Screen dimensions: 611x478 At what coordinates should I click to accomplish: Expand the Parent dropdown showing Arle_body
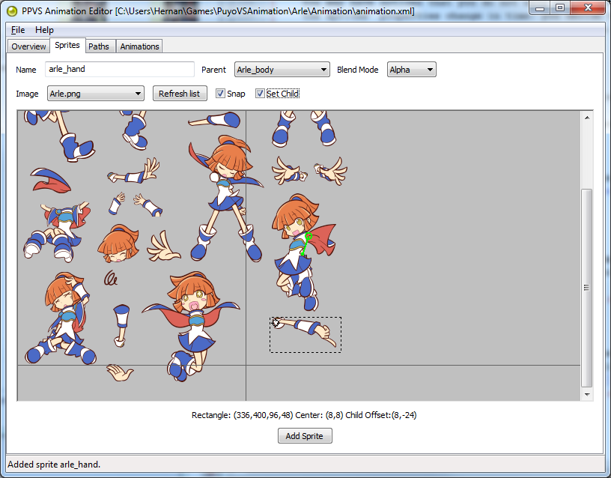click(x=282, y=70)
